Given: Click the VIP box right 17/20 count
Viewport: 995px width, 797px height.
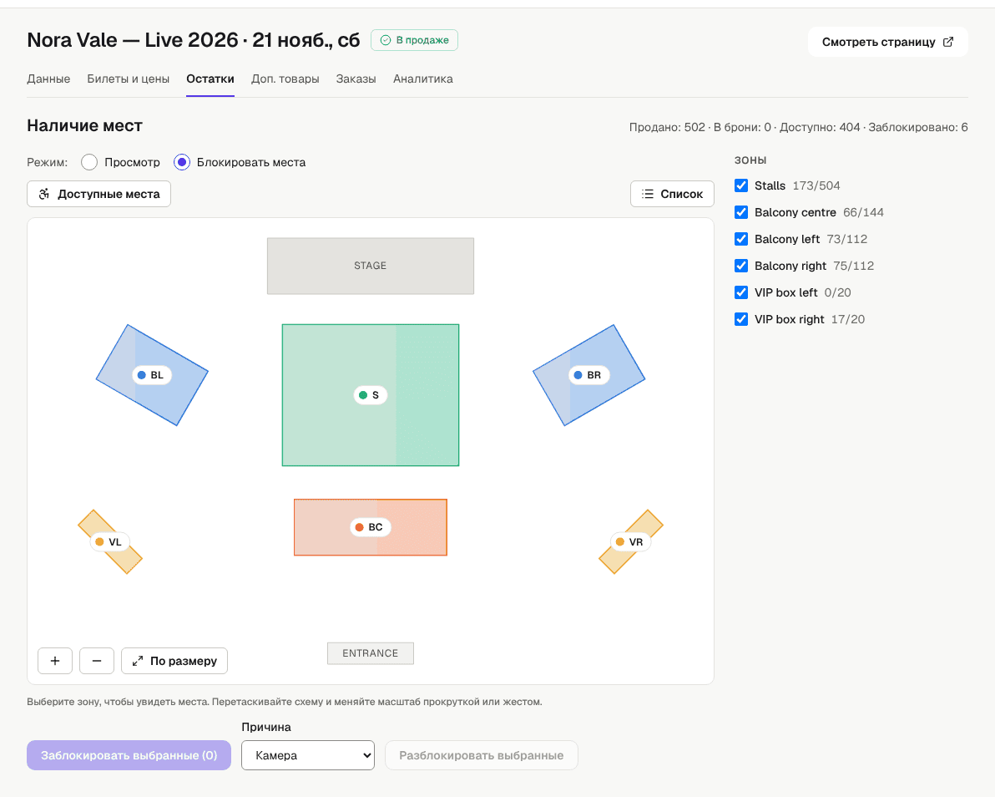Looking at the screenshot, I should (848, 319).
